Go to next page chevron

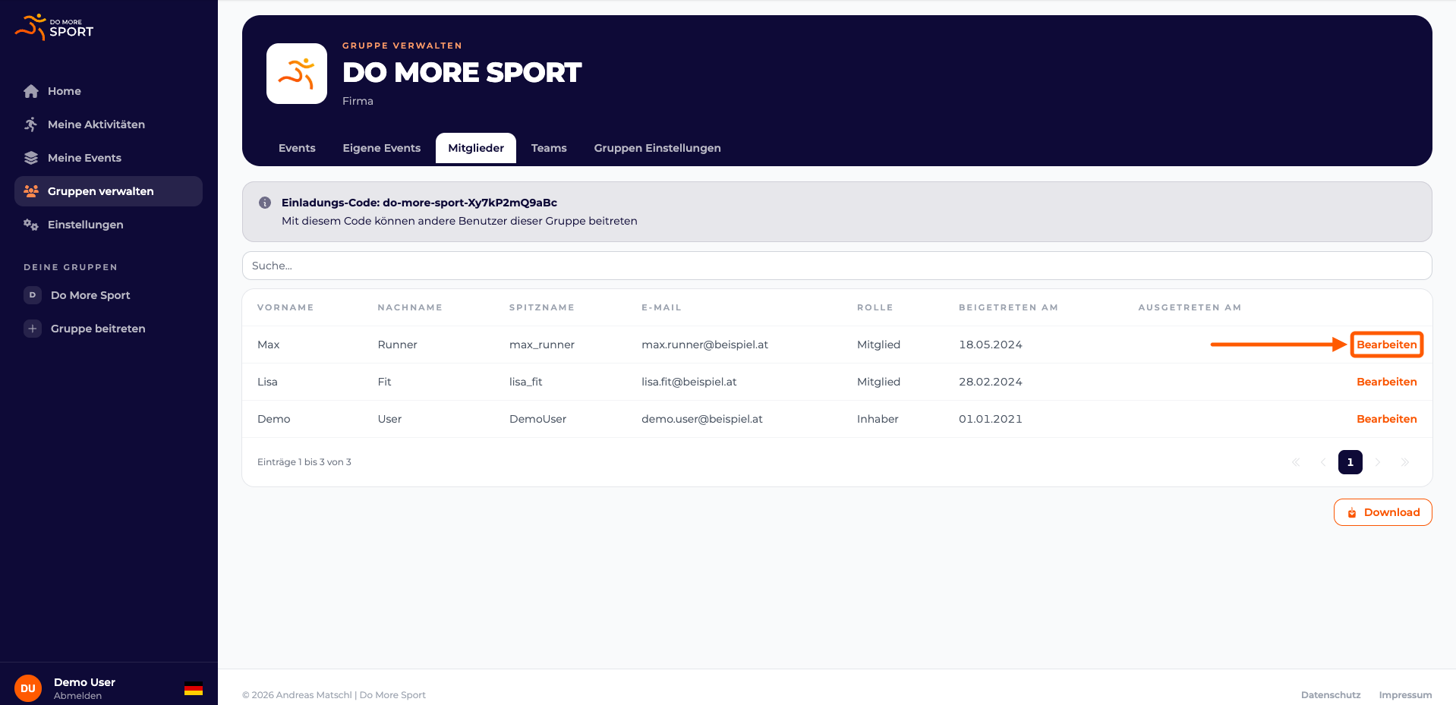pos(1378,462)
